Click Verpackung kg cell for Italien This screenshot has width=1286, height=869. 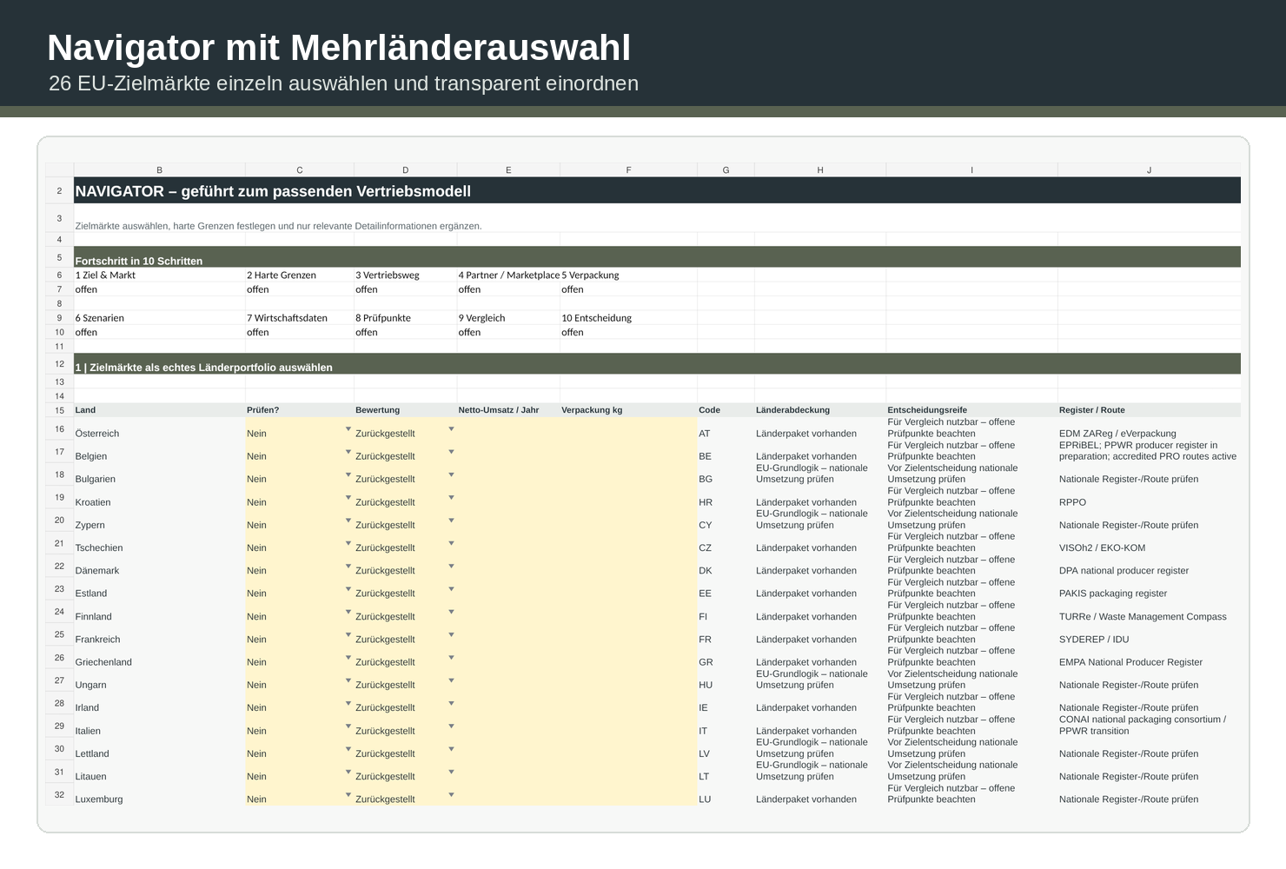(x=629, y=726)
